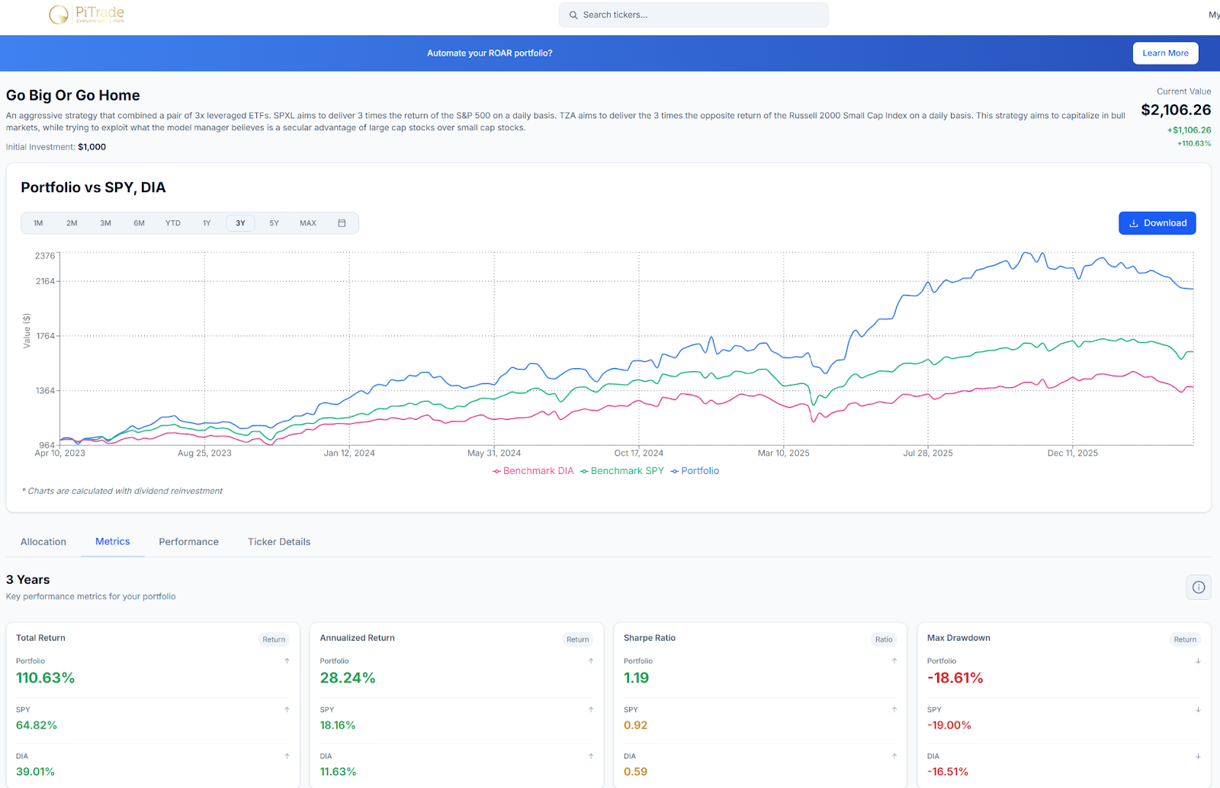Open the Allocation tab
Image resolution: width=1220 pixels, height=788 pixels.
pyautogui.click(x=43, y=542)
